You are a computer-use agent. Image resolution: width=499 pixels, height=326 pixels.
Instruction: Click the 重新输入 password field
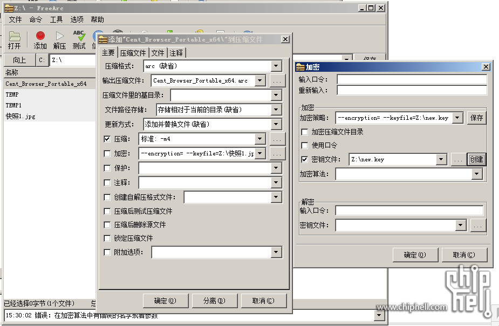tap(412, 91)
